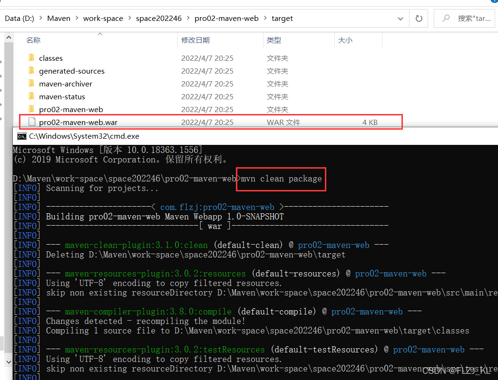Sort by the 修改日期 column header
This screenshot has width=498, height=380.
click(195, 40)
